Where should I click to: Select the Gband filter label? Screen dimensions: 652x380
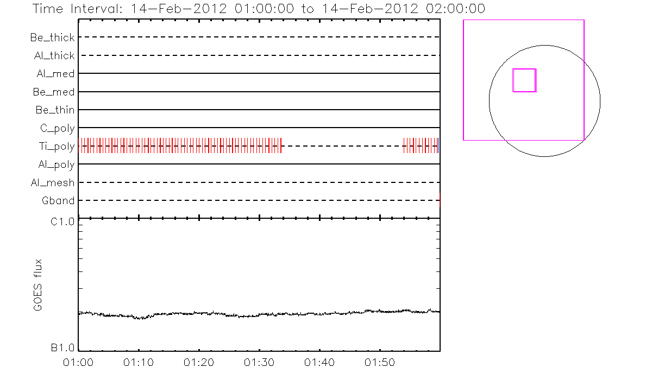click(x=58, y=201)
